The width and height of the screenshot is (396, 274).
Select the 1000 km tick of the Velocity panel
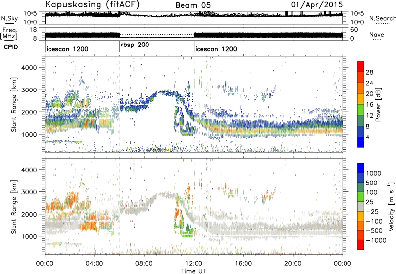[x=29, y=236]
